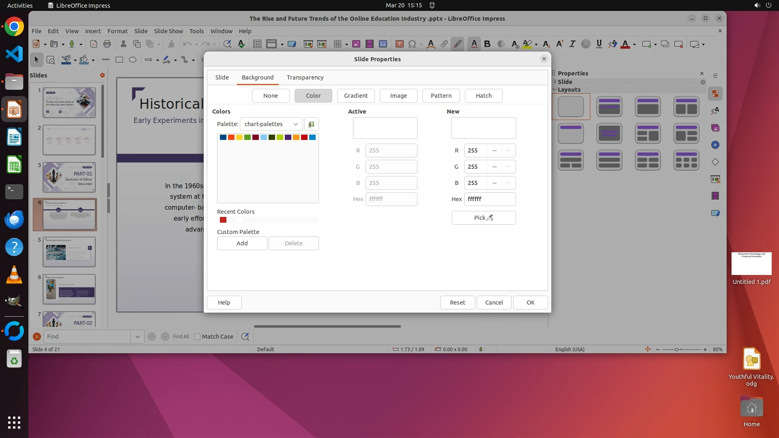Click the Insert Table toolbar icon
Viewport: 779px width, 438px height.
337,44
